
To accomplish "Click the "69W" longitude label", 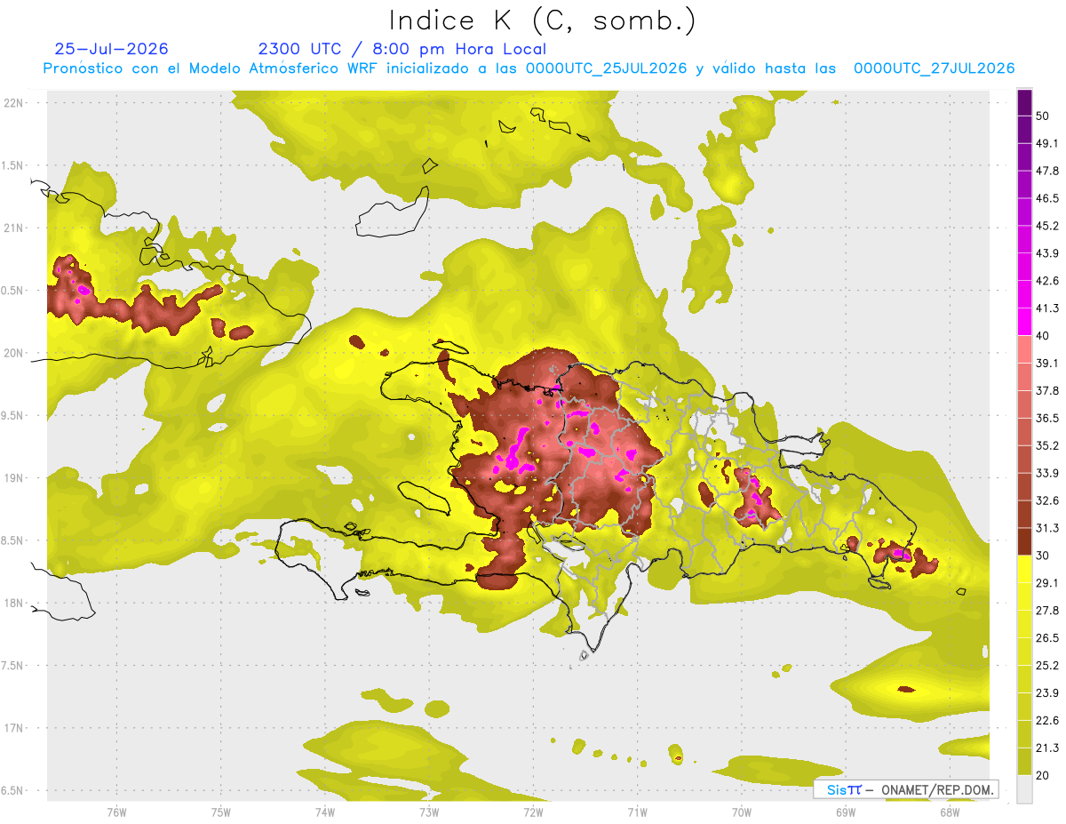I will [x=845, y=812].
